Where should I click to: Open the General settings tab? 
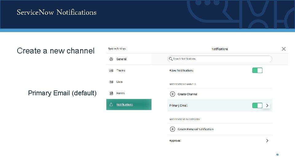pyautogui.click(x=129, y=59)
